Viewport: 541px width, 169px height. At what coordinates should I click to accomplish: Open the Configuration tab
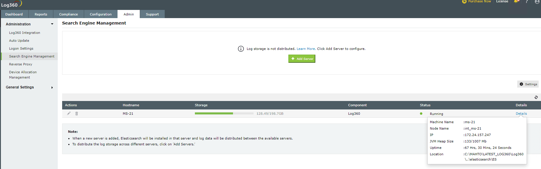click(101, 14)
